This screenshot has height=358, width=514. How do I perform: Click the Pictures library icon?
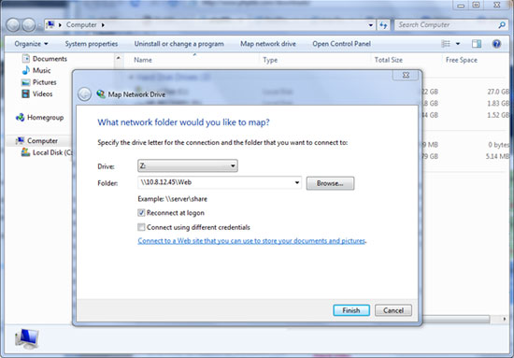coord(25,82)
